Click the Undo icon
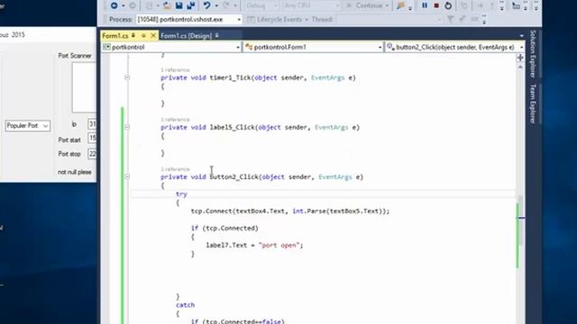The height and width of the screenshot is (324, 577). click(x=206, y=5)
